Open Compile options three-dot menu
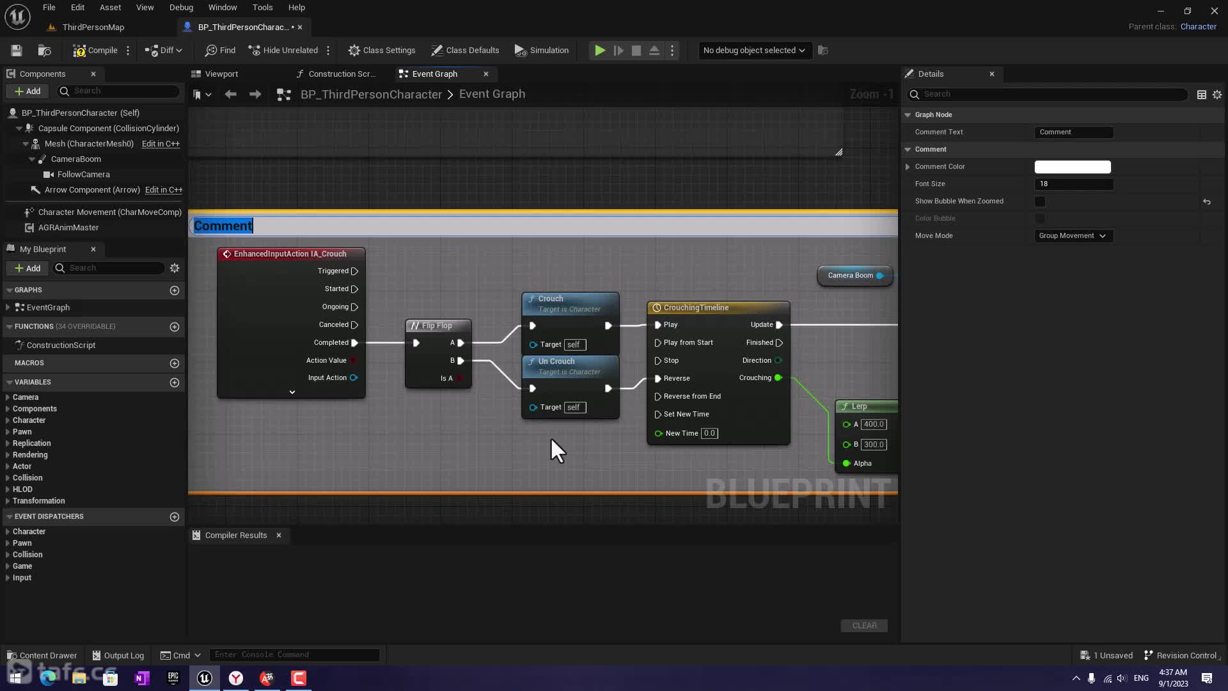This screenshot has height=691, width=1228. [x=128, y=51]
